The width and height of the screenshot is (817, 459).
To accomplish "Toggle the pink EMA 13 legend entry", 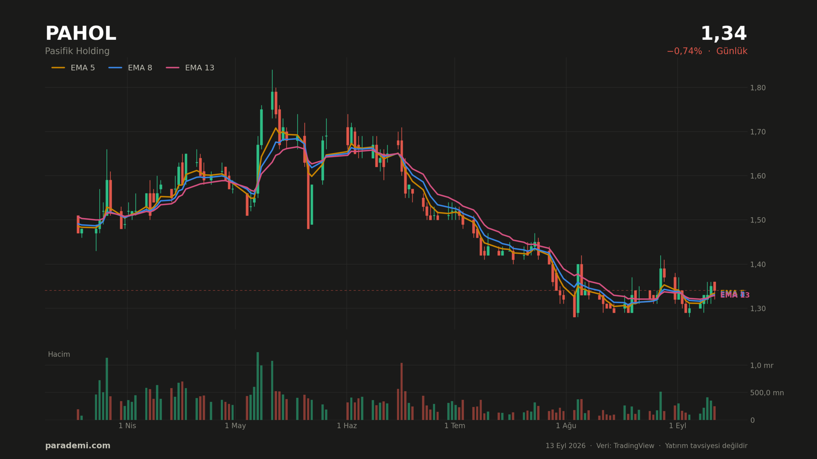I will [190, 68].
